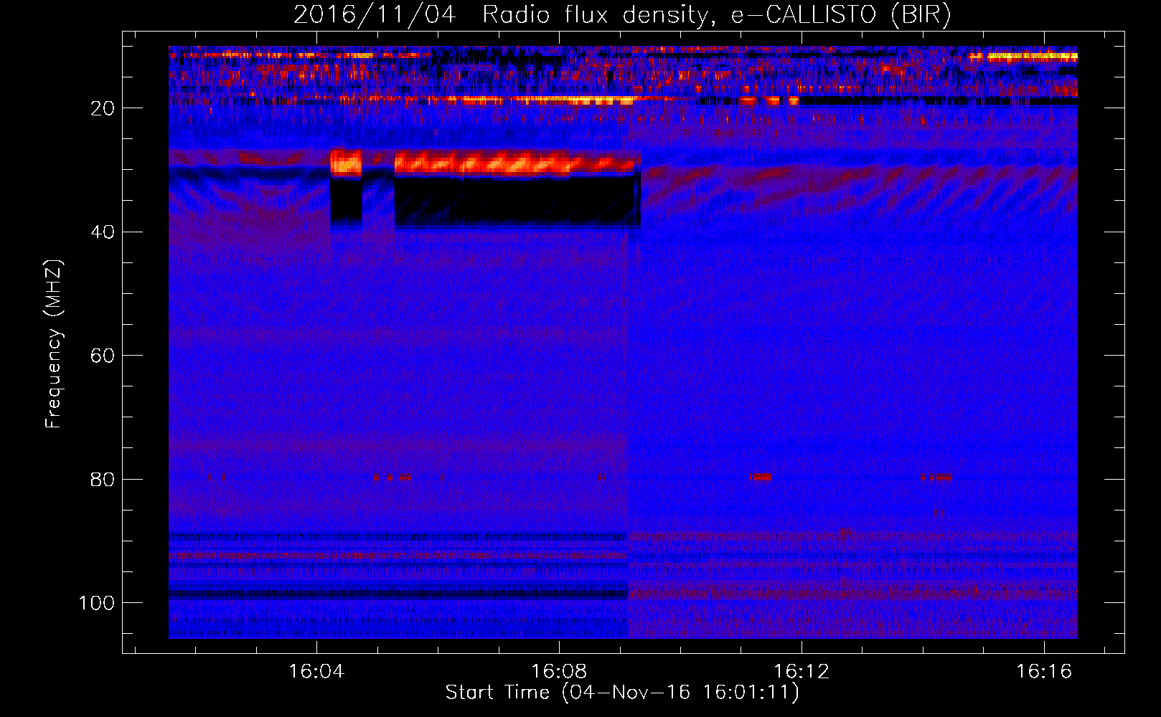Click the black saturated block below the 16:06 burst
This screenshot has width=1161, height=717.
click(x=517, y=201)
